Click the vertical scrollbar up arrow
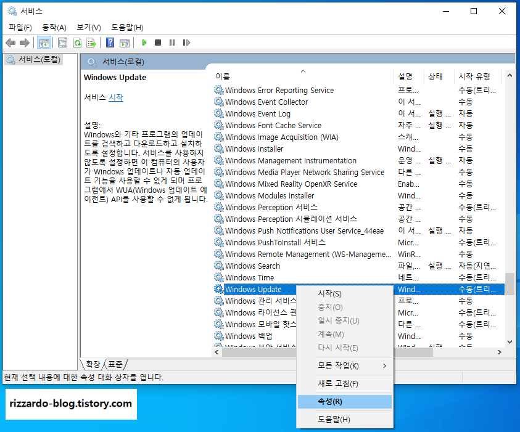Screen dimensions: 520x432 510,76
